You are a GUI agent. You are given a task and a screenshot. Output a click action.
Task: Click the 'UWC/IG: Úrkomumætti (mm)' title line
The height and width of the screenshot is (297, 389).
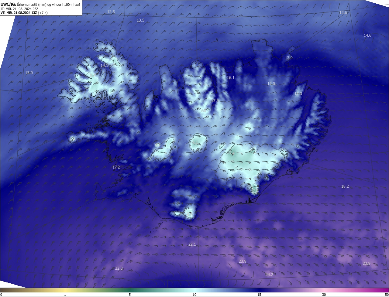[x=40, y=4]
